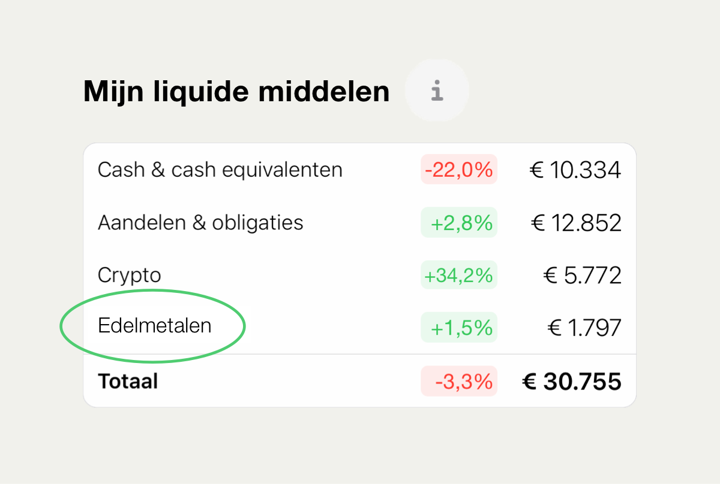This screenshot has width=720, height=484.
Task: Click the -3,3% total change badge
Action: 459,381
